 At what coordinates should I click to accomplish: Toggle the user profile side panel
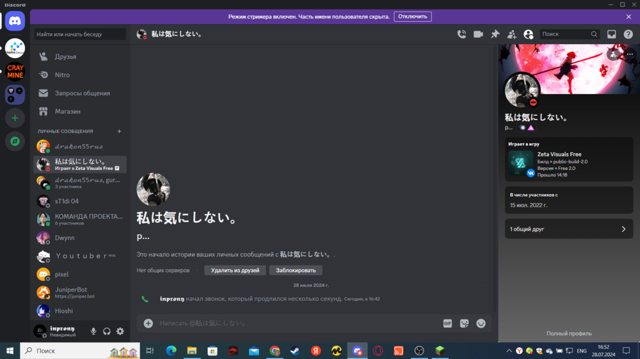pos(529,34)
